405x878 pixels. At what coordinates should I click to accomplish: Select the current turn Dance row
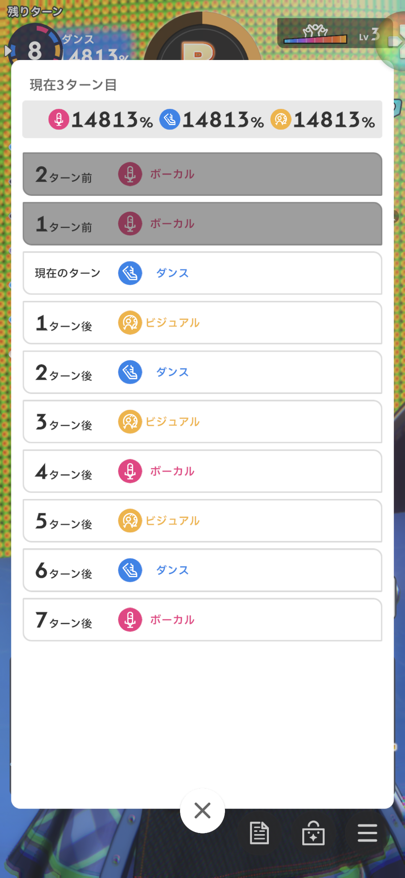pyautogui.click(x=202, y=273)
